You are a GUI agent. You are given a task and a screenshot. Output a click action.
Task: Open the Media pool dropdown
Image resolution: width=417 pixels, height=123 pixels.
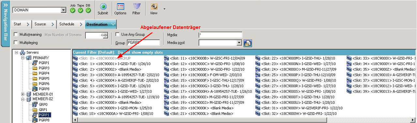pyautogui.click(x=239, y=43)
